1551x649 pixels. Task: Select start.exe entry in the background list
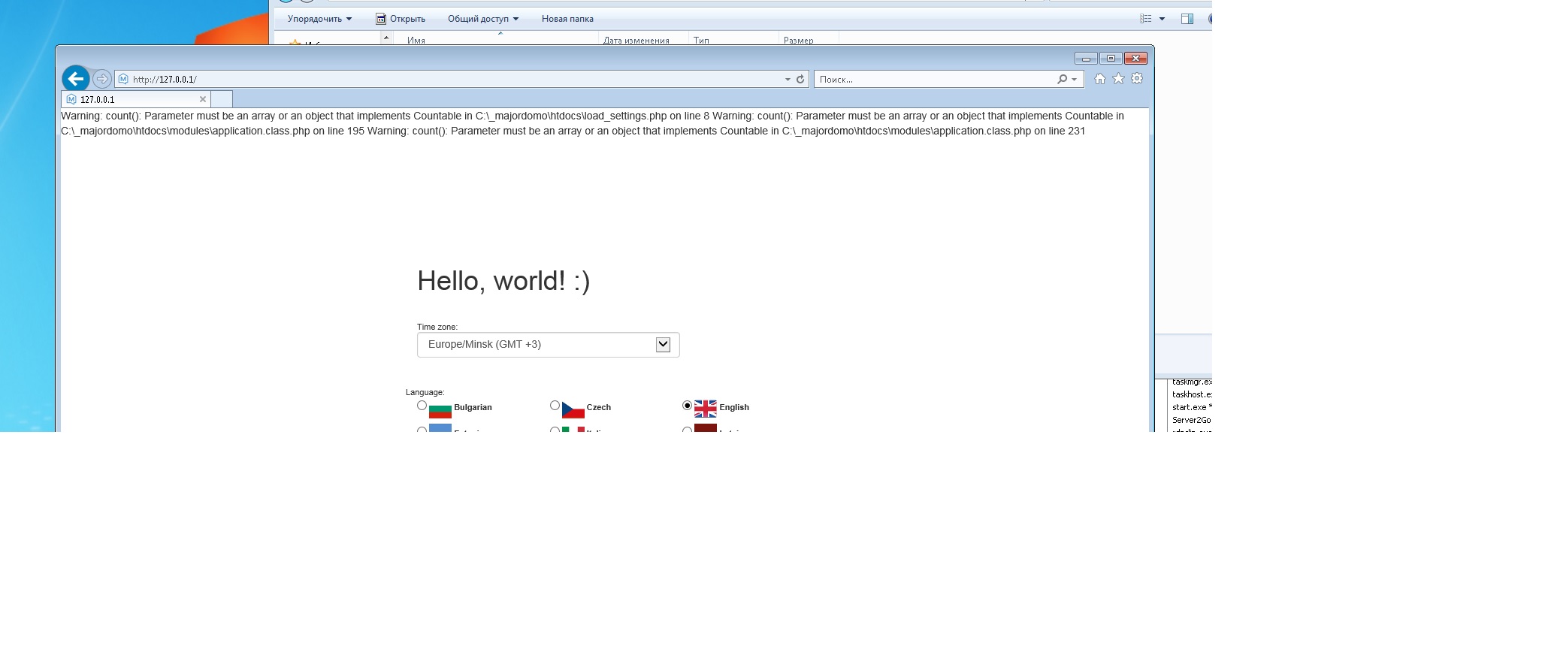(x=1192, y=407)
